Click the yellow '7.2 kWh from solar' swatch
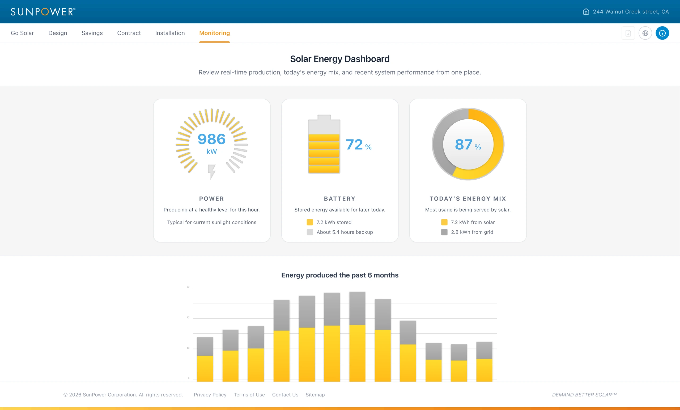The image size is (680, 410). [x=444, y=222]
